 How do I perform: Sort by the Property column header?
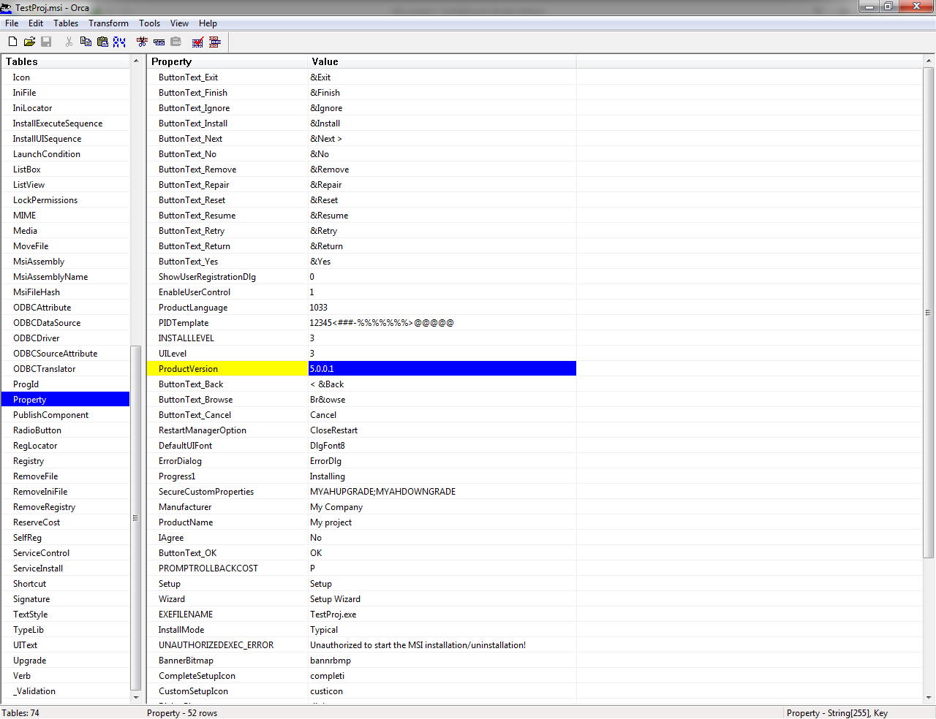(227, 61)
